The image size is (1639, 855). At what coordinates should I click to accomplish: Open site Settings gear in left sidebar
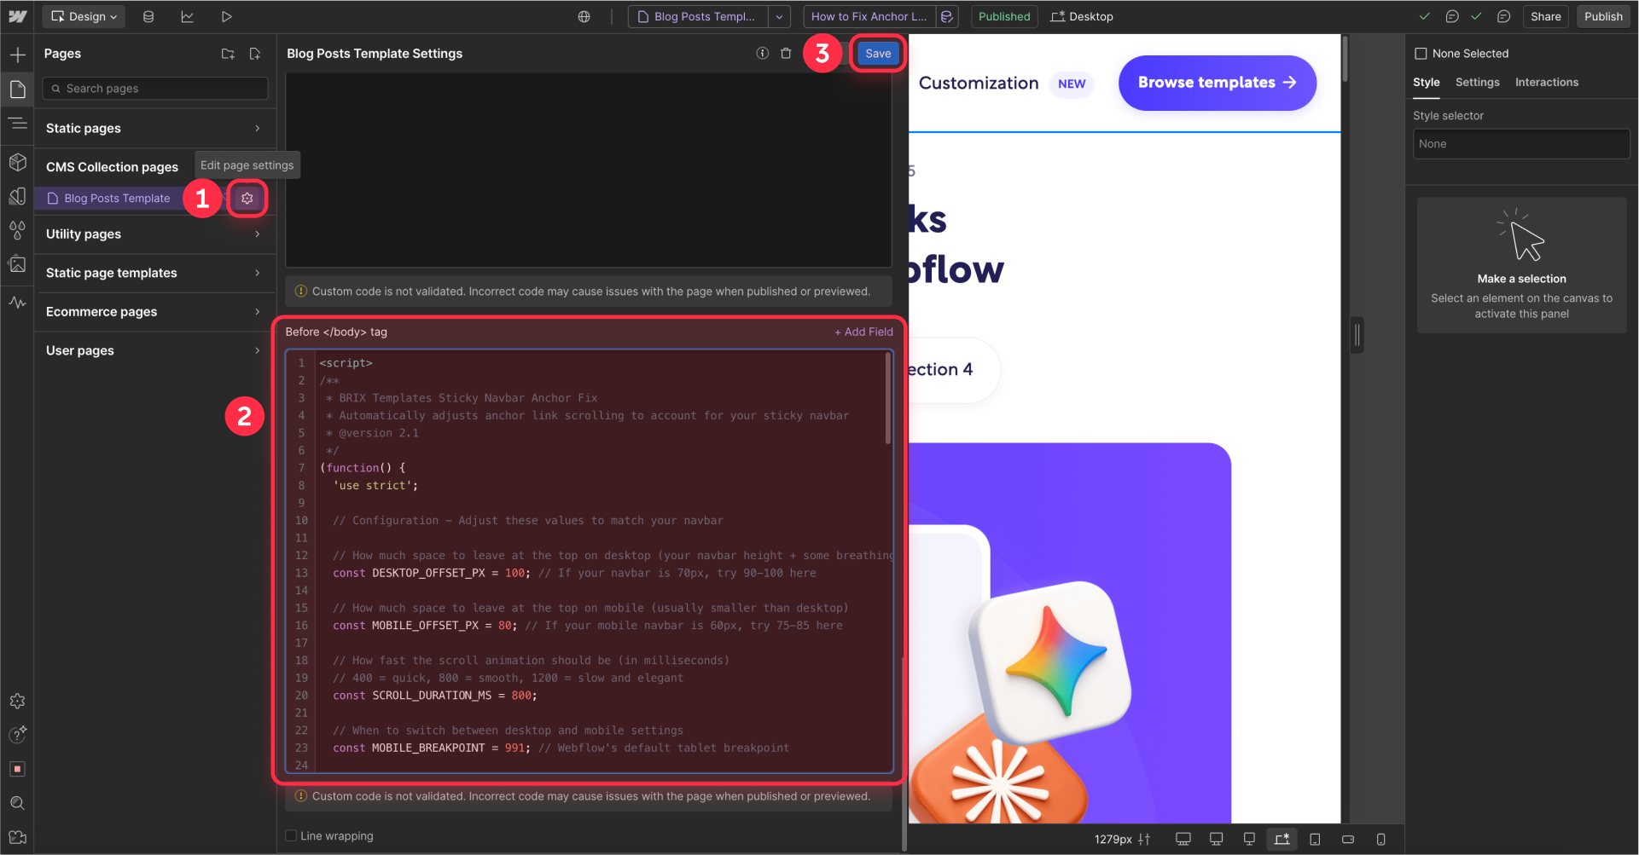tap(17, 701)
